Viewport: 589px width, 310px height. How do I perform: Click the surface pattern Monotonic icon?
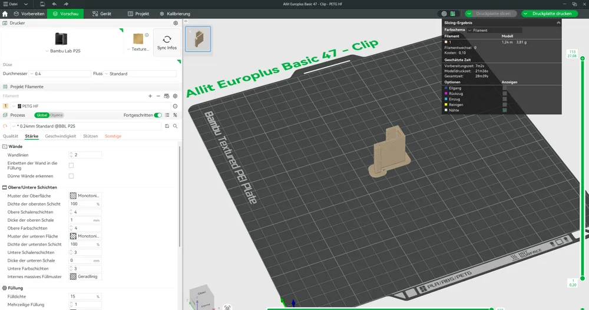click(x=73, y=196)
